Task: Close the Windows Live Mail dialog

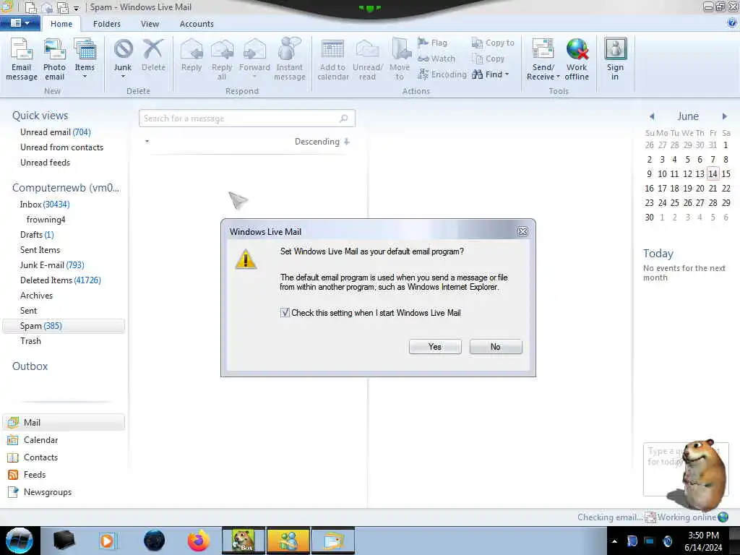Action: pos(522,231)
